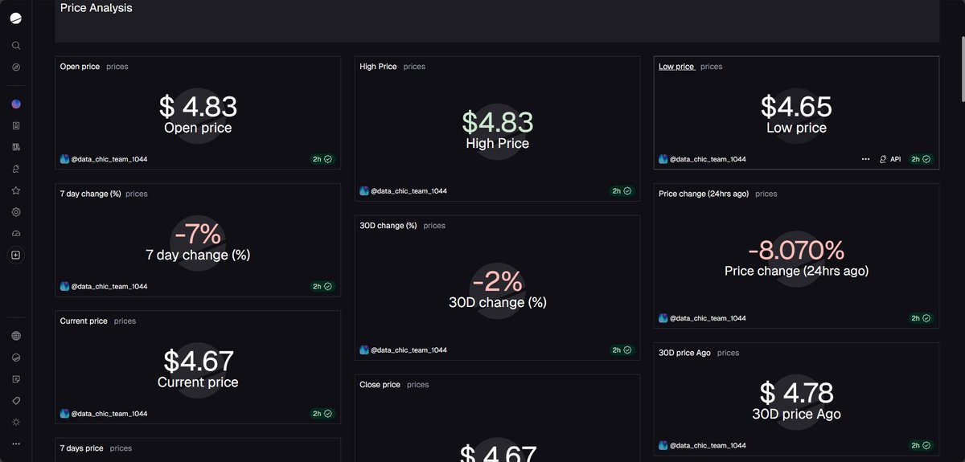Screen dimensions: 965x462
Task: Open the Current price card title
Action: pos(84,321)
